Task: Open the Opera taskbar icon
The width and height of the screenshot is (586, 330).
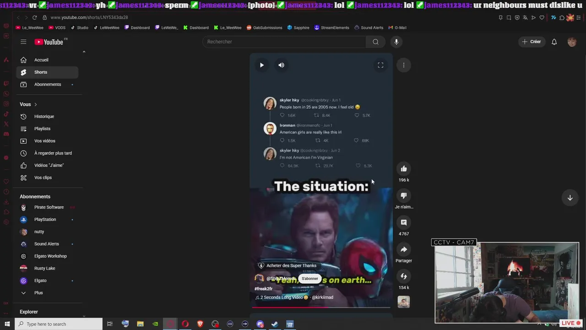Action: (185, 324)
